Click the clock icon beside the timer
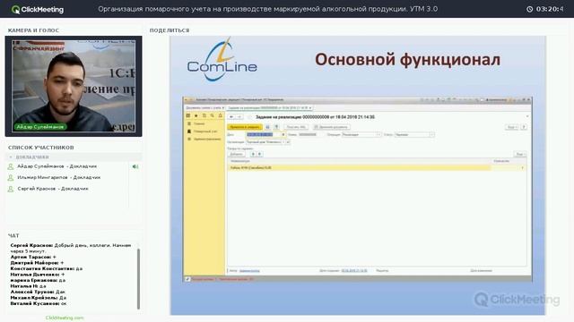The image size is (574, 322). point(530,9)
